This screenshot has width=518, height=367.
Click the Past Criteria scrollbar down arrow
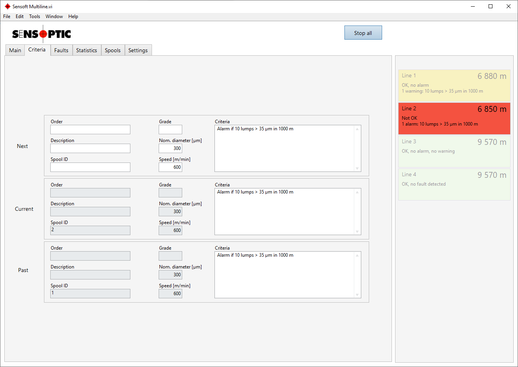[x=357, y=295]
